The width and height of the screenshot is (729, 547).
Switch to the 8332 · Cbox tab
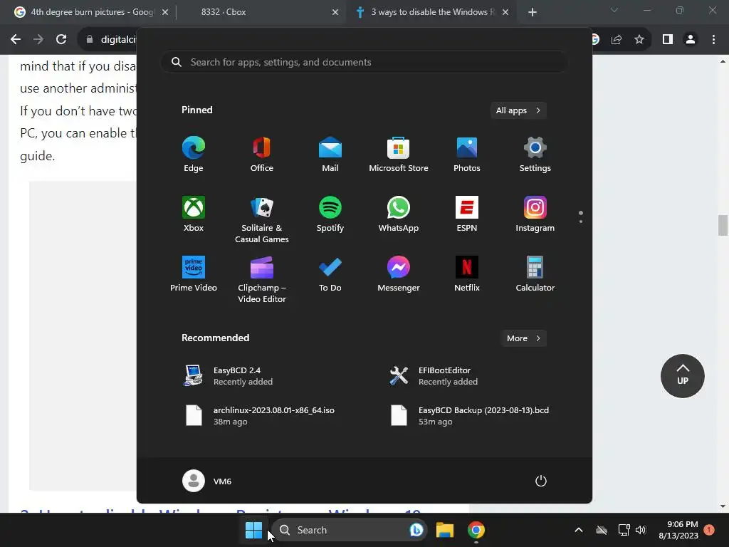(261, 12)
